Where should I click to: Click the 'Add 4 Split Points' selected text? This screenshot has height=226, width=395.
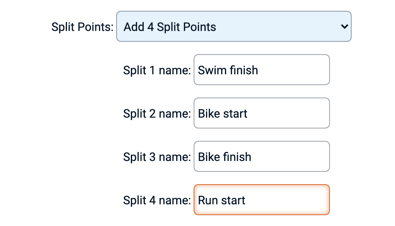point(170,27)
